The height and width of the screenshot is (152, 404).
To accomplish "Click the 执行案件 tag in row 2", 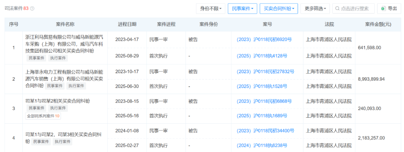I will pyautogui.click(x=76, y=86).
